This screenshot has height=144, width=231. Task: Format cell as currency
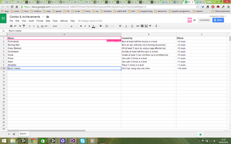click(x=30, y=26)
